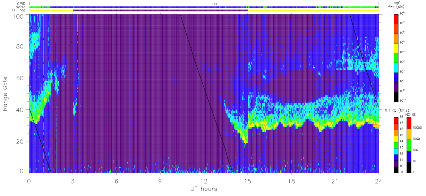Click the purple section of the TX Freq strip
The width and height of the screenshot is (426, 196).
coord(160,10)
